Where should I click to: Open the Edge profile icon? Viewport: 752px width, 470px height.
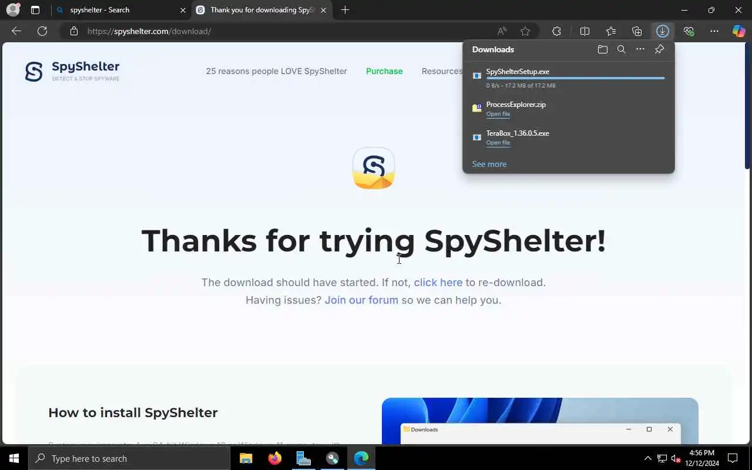point(13,10)
